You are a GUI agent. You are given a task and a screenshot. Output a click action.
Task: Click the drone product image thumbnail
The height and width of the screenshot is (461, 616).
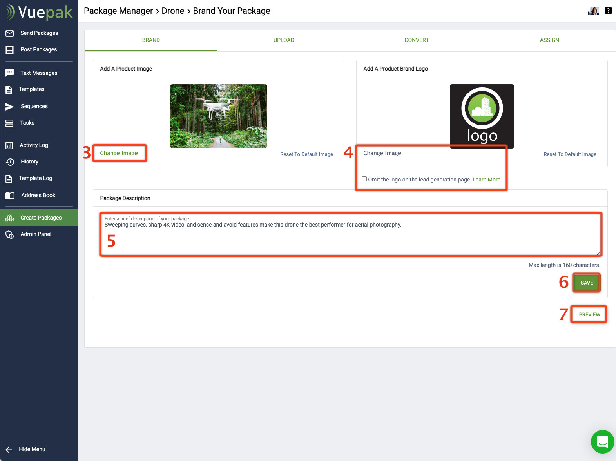tap(219, 116)
